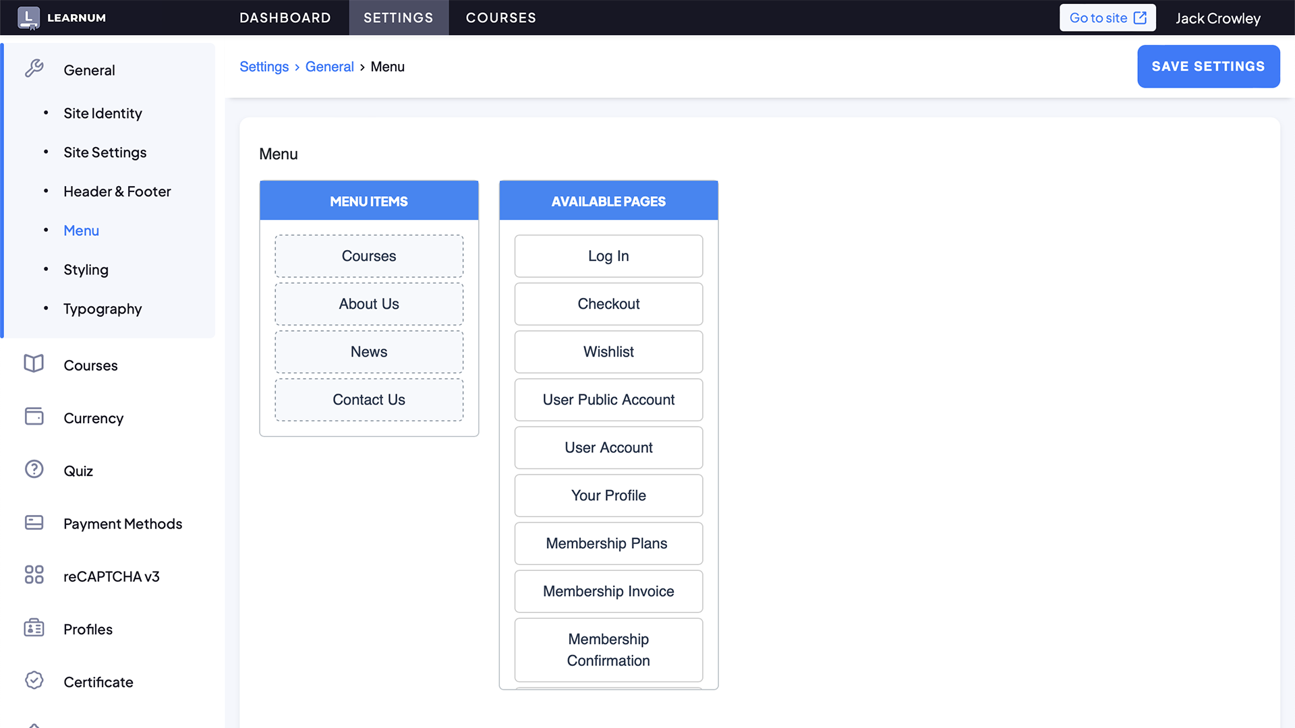
Task: Click the external link icon on Go to site
Action: [1140, 18]
